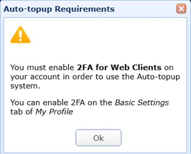Click the word "Requirements" in the title bar
This screenshot has width=191, height=154.
(x=85, y=9)
